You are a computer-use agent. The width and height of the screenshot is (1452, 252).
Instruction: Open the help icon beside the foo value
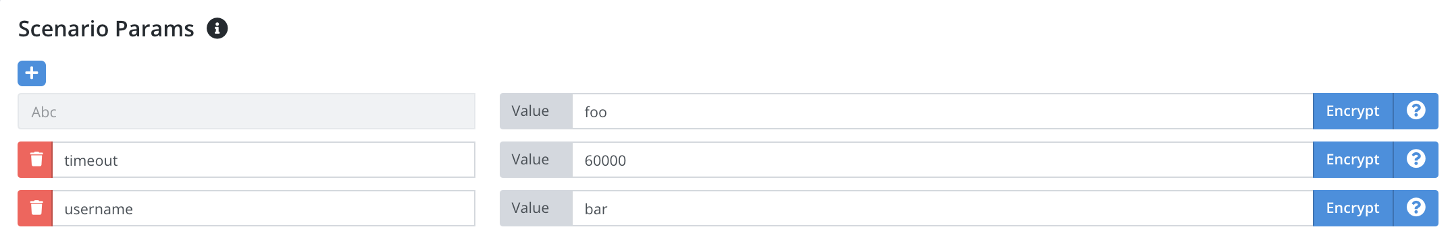click(x=1416, y=111)
